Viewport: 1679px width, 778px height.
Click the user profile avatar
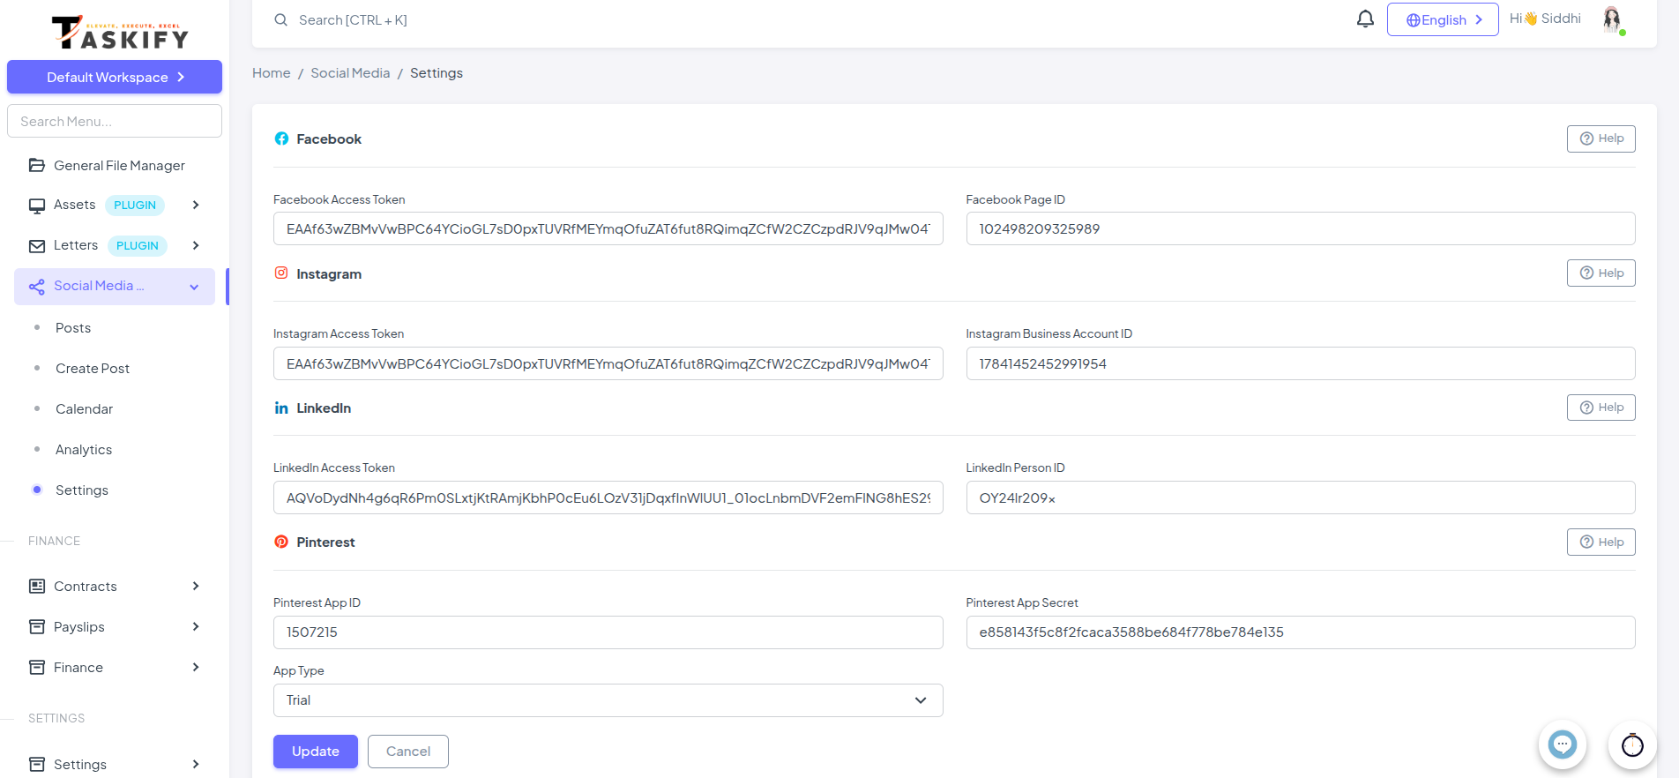click(x=1612, y=19)
